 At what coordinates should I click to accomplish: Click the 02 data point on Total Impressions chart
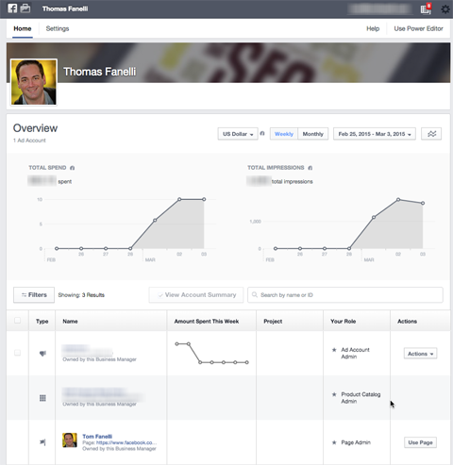pyautogui.click(x=398, y=199)
